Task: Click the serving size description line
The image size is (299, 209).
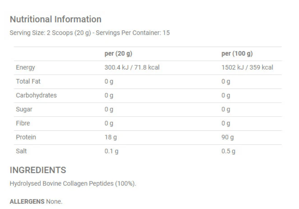Action: pos(90,33)
